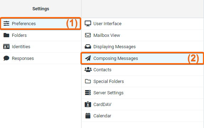
Task: Open the Preferences section
Action: coord(41,23)
